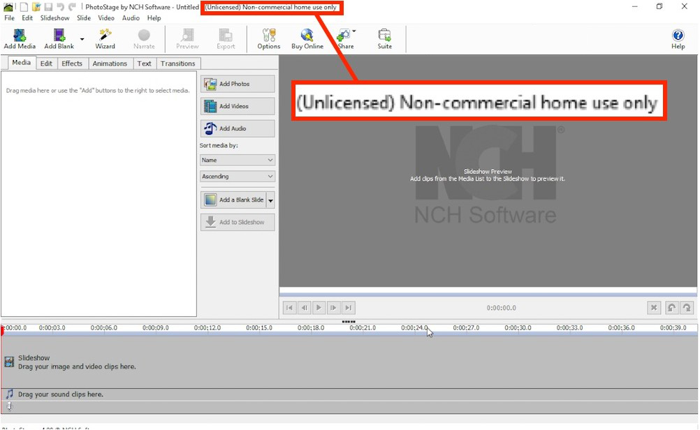700x430 pixels.
Task: Click the Open project folder icon
Action: point(36,7)
